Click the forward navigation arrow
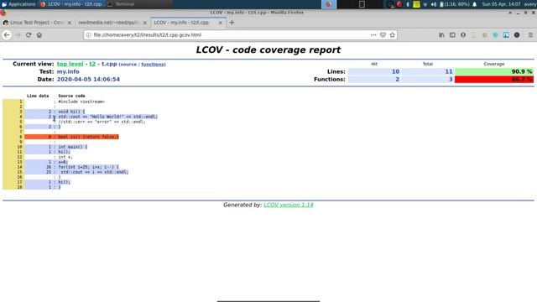This screenshot has width=537, height=302. click(18, 35)
